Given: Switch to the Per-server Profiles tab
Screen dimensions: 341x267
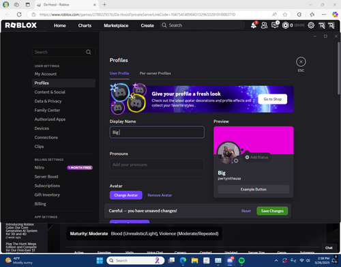Looking at the screenshot, I should (155, 73).
